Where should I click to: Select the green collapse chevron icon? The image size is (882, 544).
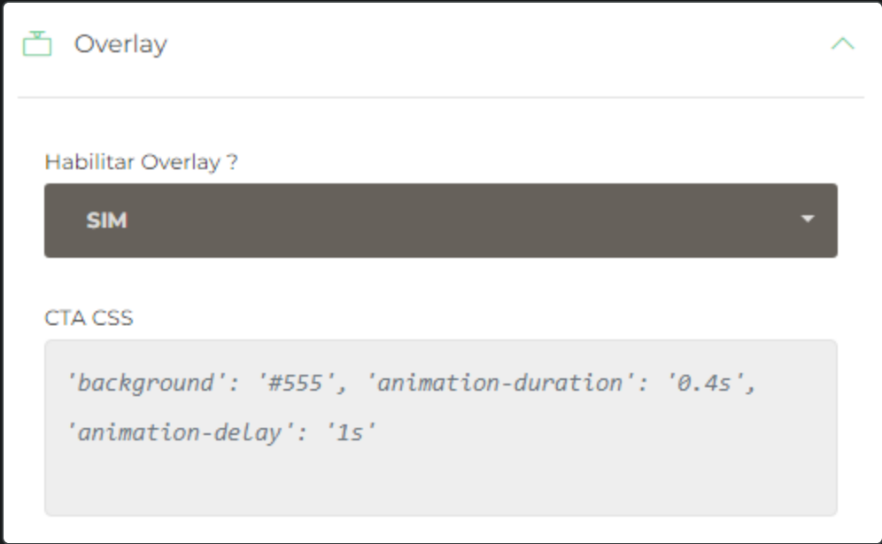coord(843,43)
